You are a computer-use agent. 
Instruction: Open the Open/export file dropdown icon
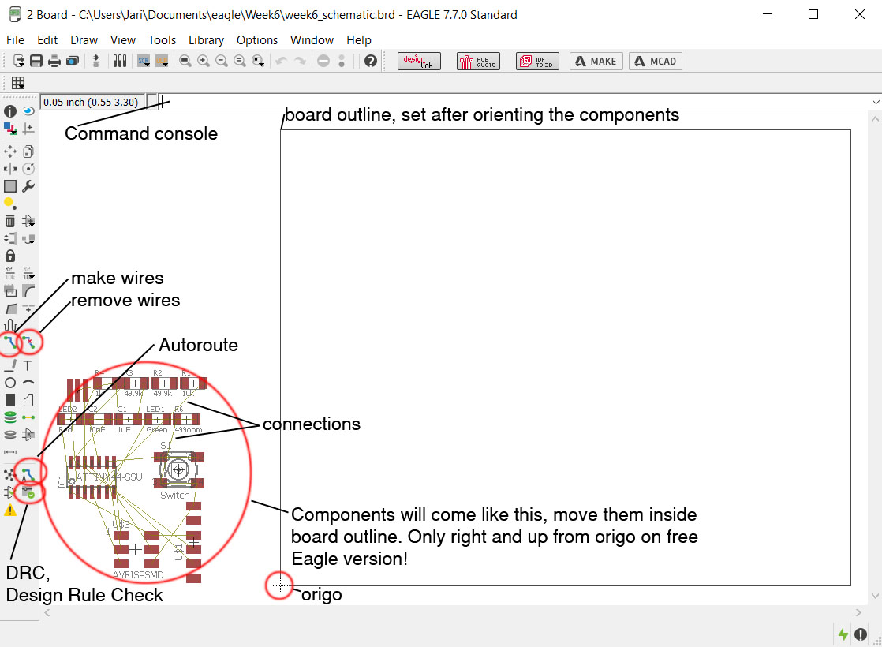[18, 61]
